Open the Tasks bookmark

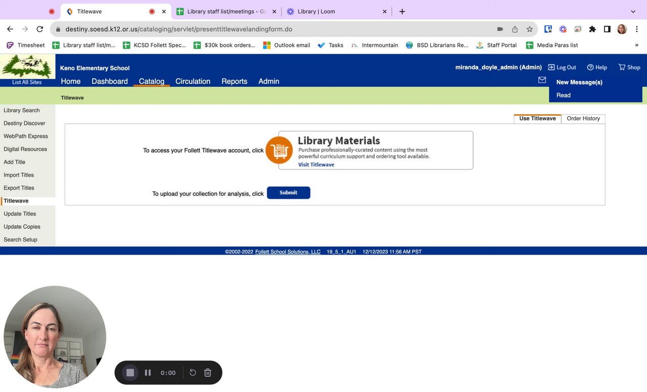(331, 45)
